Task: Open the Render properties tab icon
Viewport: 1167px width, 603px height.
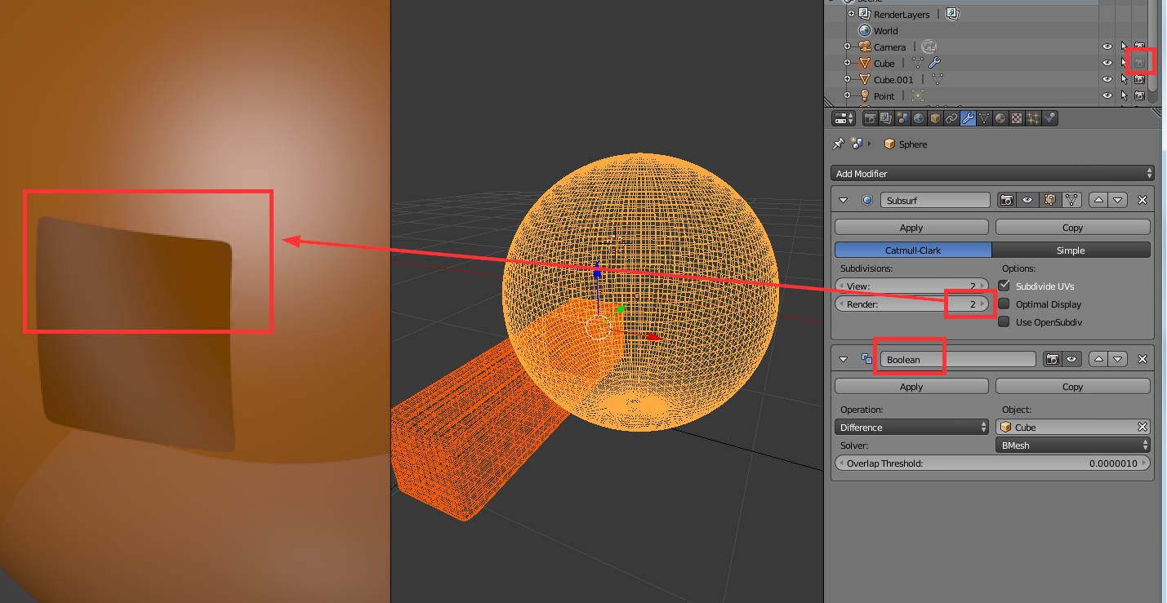Action: point(871,118)
